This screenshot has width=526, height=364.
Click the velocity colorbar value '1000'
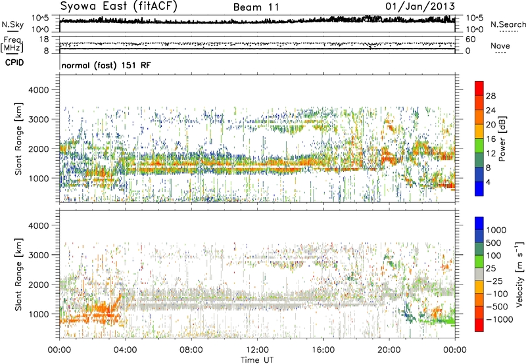point(496,230)
